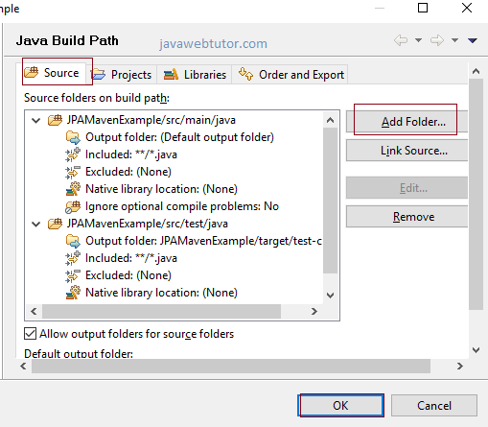This screenshot has width=488, height=427.
Task: Click source list scroll down arrow
Action: (x=331, y=296)
